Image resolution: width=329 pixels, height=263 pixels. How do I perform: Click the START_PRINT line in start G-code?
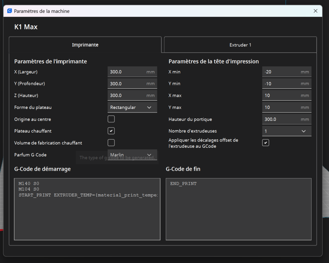click(88, 195)
